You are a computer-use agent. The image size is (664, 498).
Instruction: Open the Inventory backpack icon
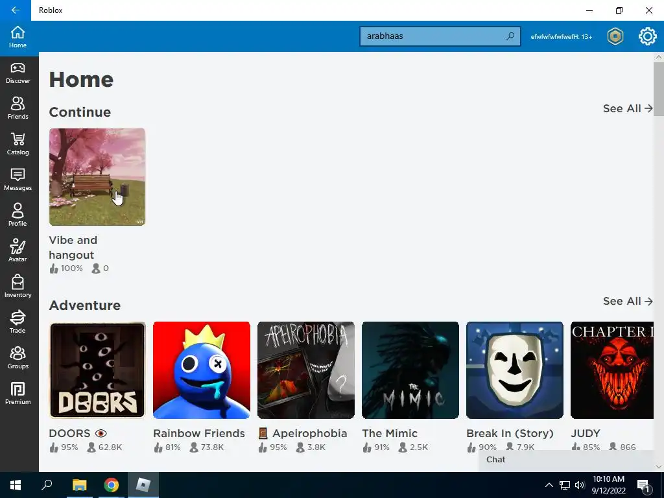tap(18, 287)
